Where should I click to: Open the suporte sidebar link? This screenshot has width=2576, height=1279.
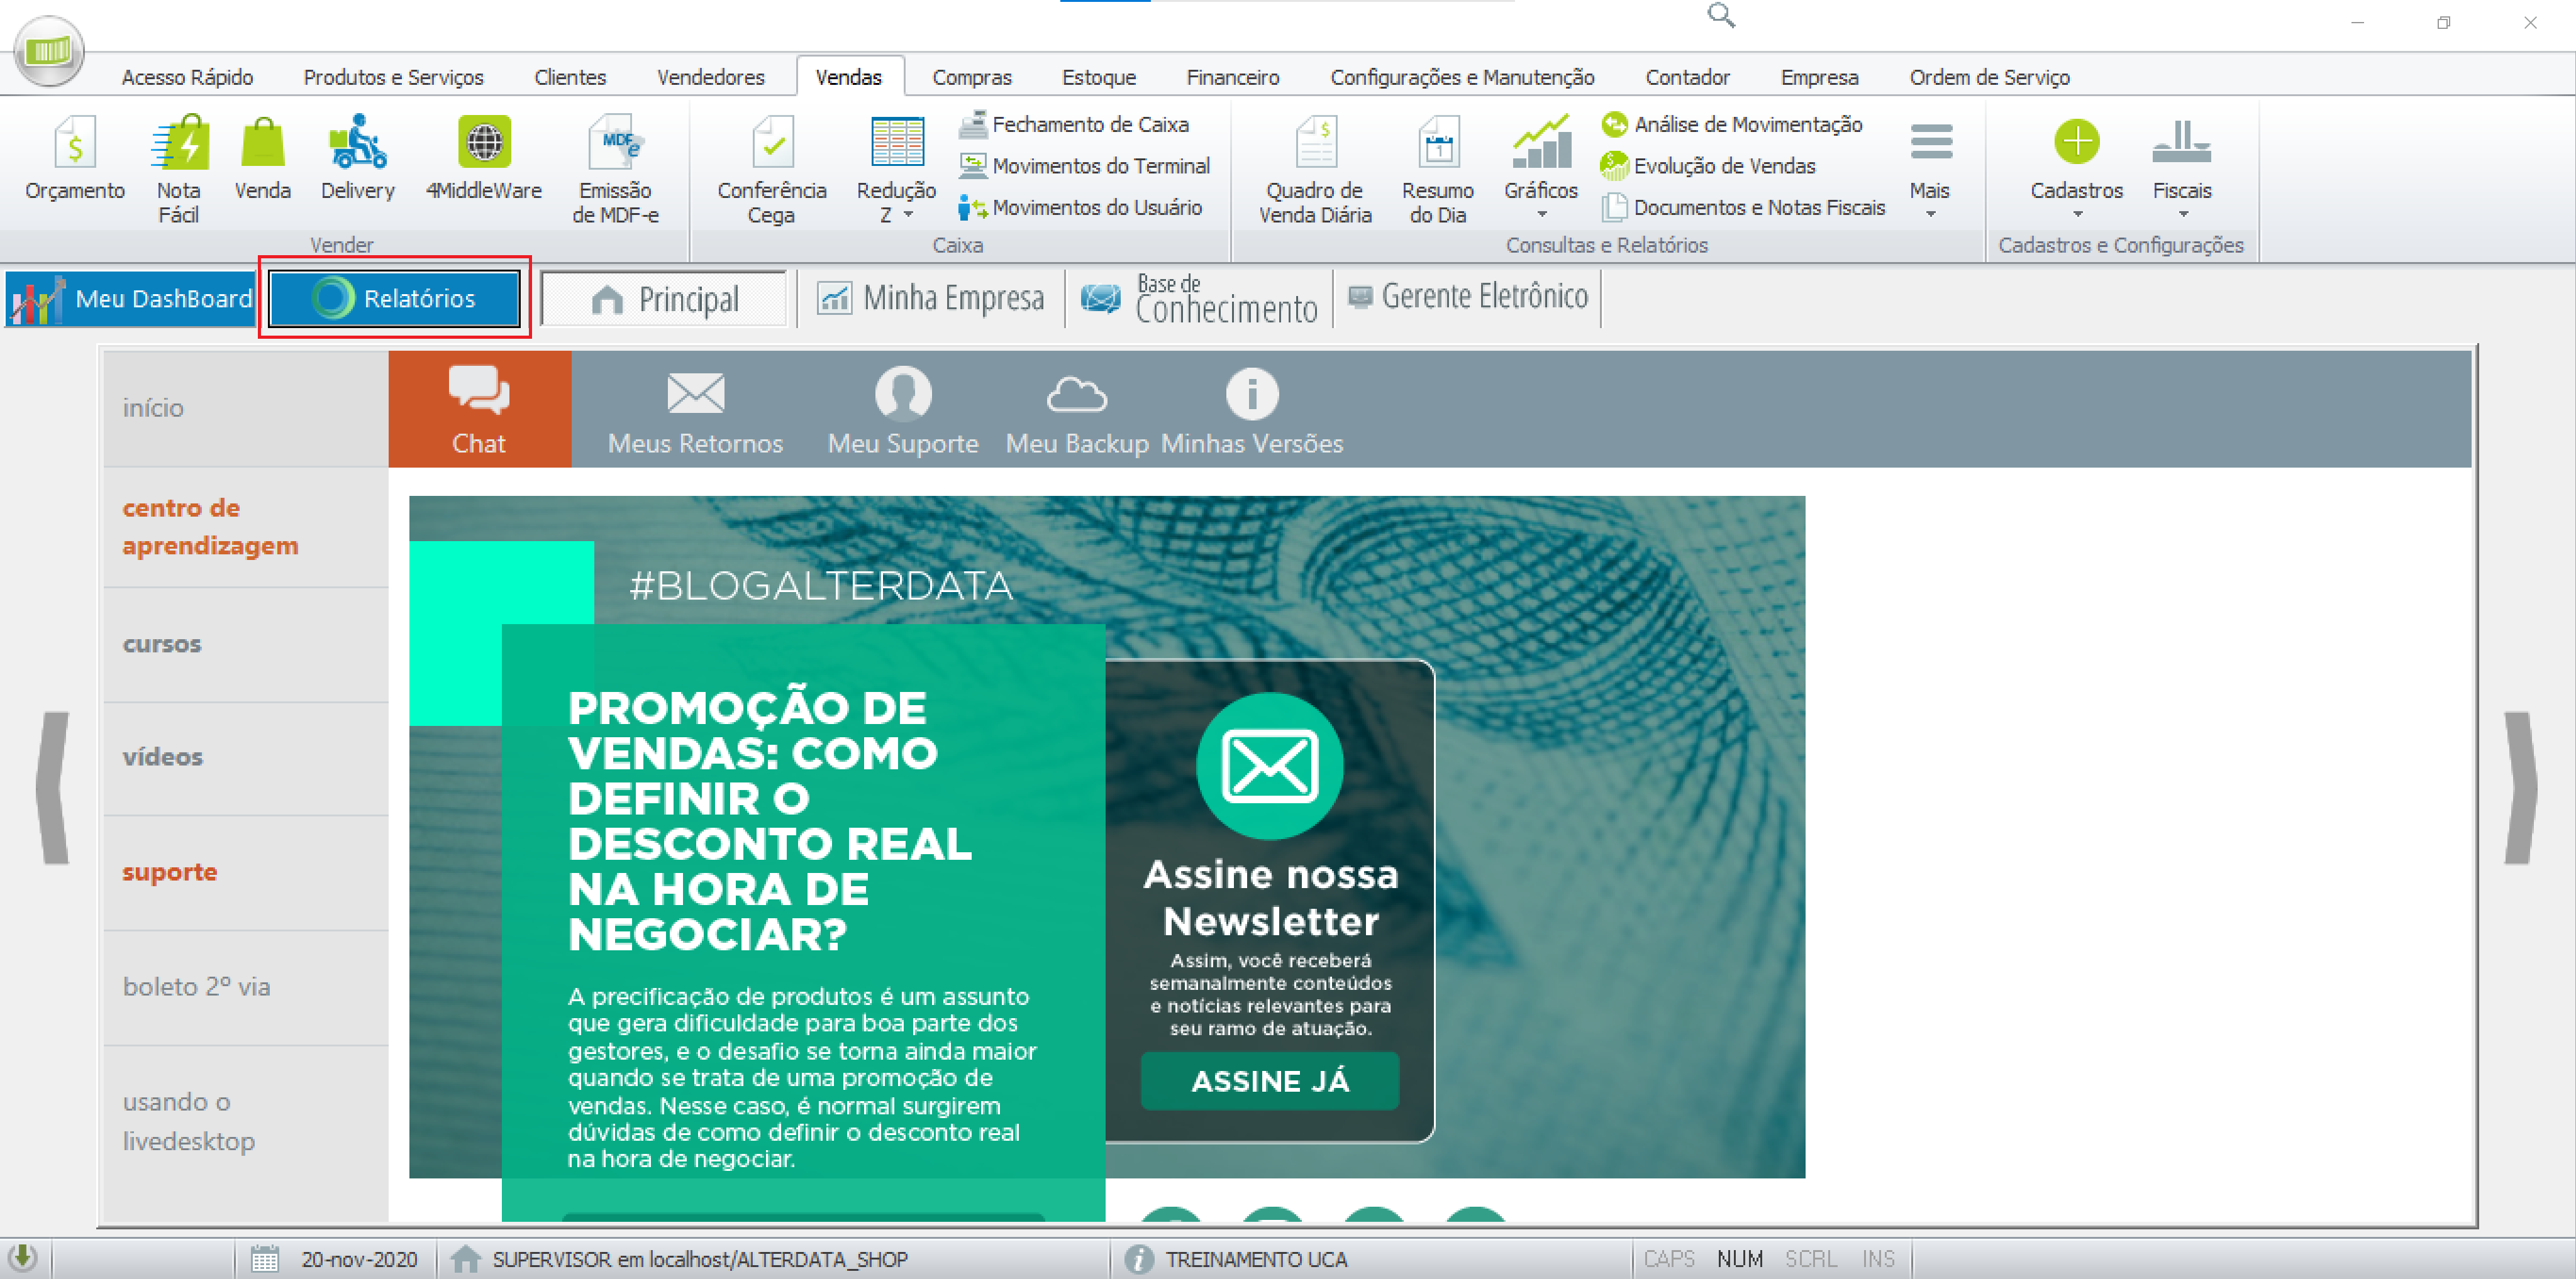(170, 872)
